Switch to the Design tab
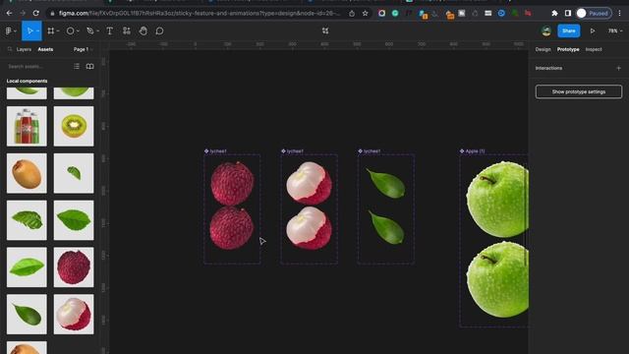 543,49
